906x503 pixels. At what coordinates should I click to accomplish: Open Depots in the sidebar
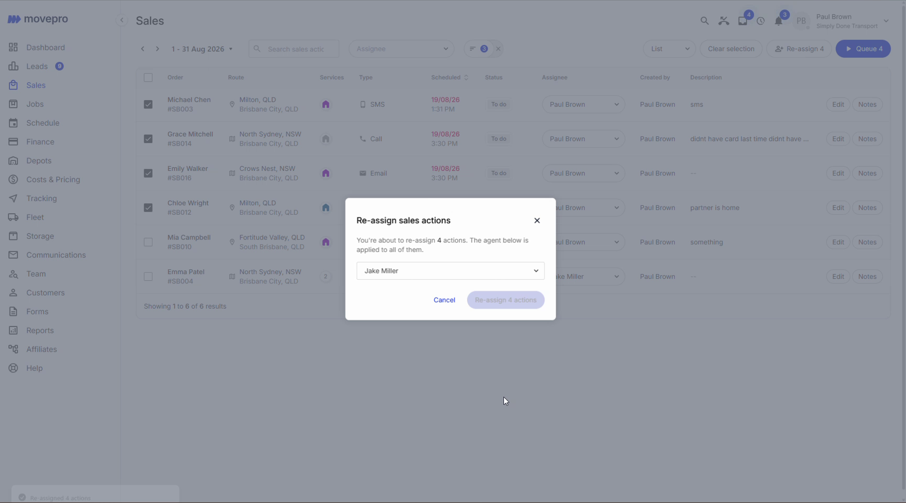click(39, 161)
